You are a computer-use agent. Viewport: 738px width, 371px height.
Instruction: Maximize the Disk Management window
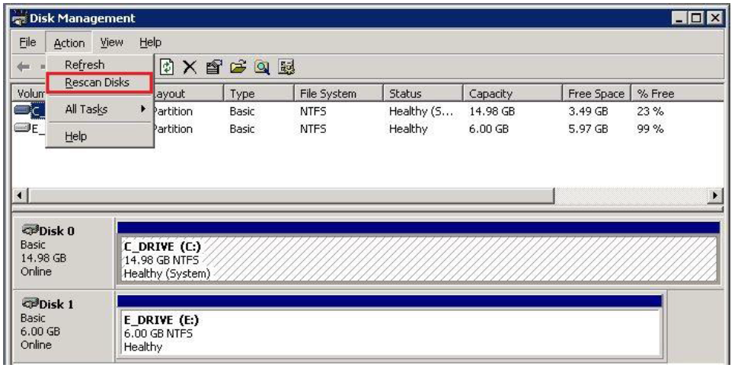point(695,18)
